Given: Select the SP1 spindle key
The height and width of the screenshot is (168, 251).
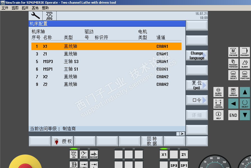Looking at the screenshot, I should coord(184,165).
